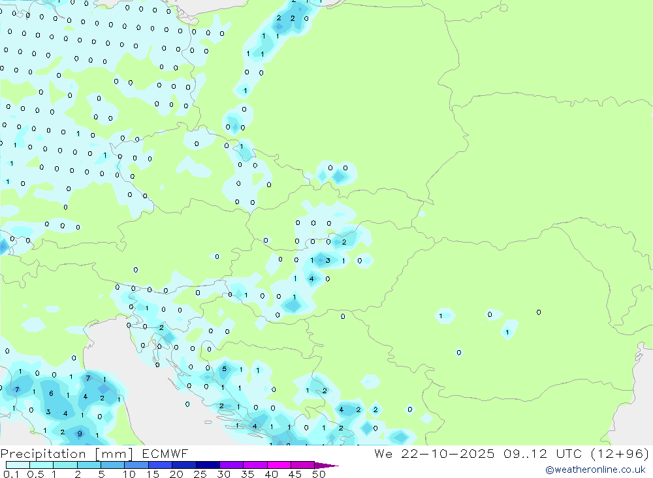Image resolution: width=653 pixels, height=478 pixels.
Task: Click the legend label '50'
Action: [x=319, y=474]
